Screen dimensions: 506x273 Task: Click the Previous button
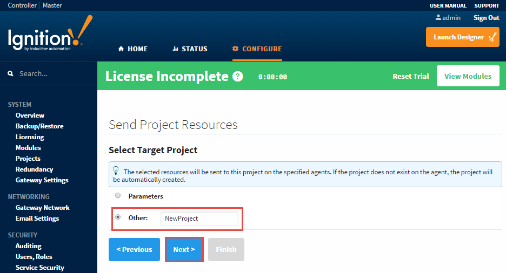click(x=134, y=249)
